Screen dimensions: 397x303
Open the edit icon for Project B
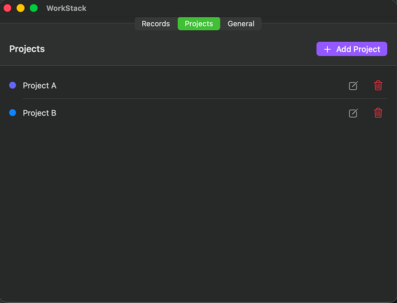pyautogui.click(x=353, y=113)
